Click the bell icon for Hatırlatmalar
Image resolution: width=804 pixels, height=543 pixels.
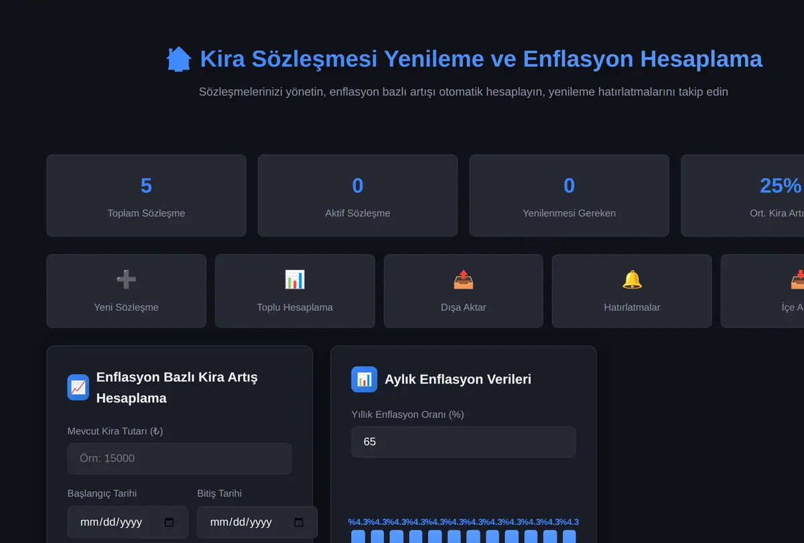(x=632, y=279)
